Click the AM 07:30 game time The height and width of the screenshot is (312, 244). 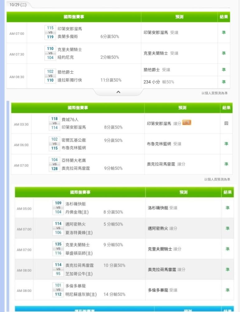[x=17, y=54]
